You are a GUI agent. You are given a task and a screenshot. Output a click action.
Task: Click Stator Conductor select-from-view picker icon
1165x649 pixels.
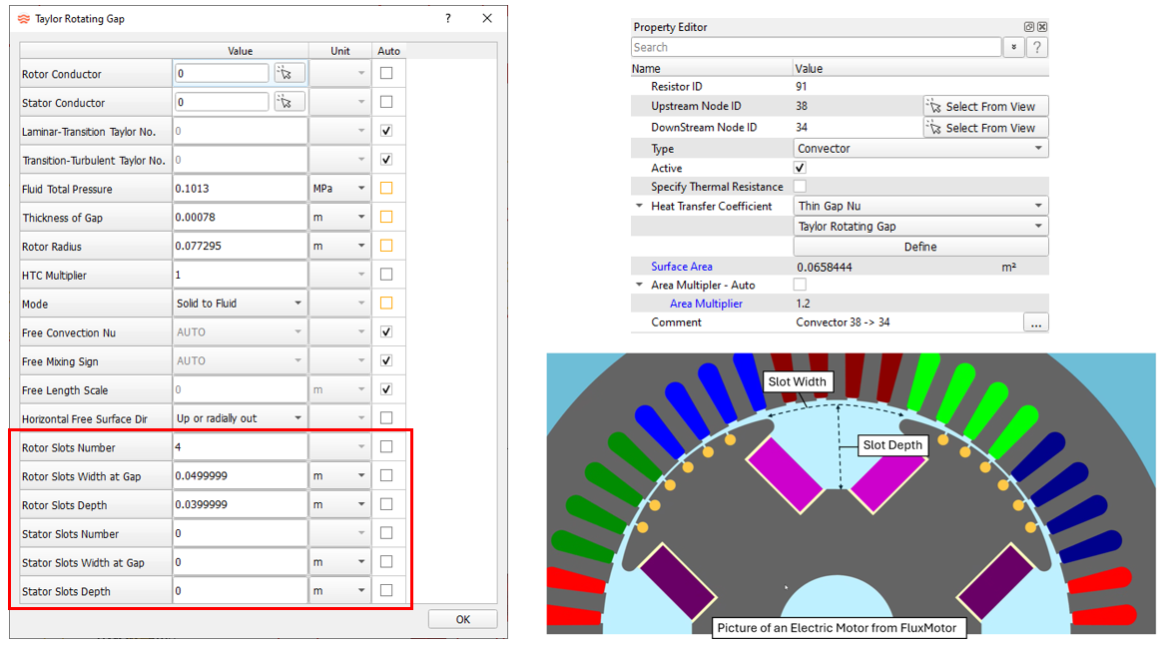tap(290, 102)
